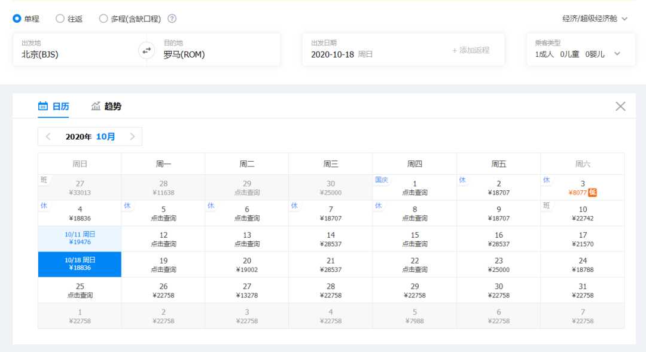The height and width of the screenshot is (352, 646).
Task: Select October 30 priced ¥22758
Action: coord(498,290)
